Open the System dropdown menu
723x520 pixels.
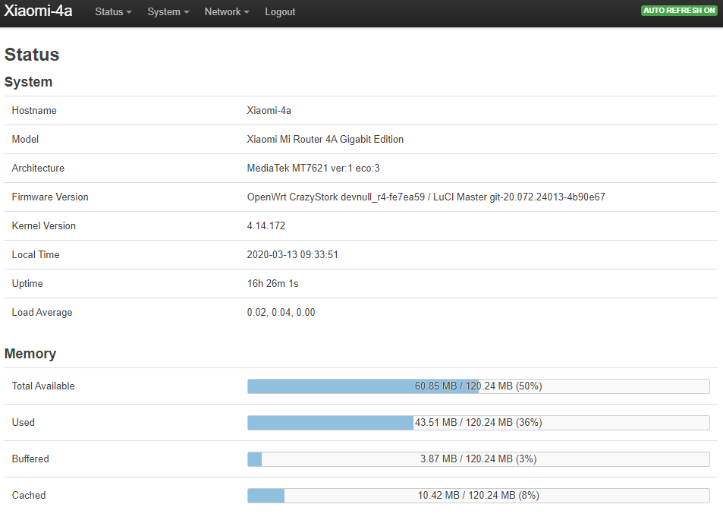pyautogui.click(x=168, y=11)
